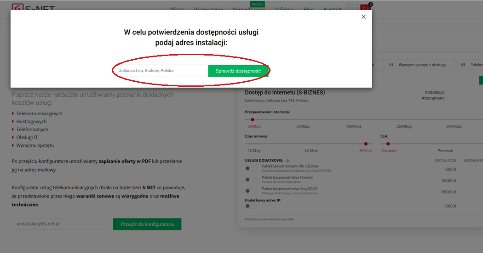Screen dimensions: 483x253
Task: Click the Obsługi IT list item
Action: [x=27, y=137]
